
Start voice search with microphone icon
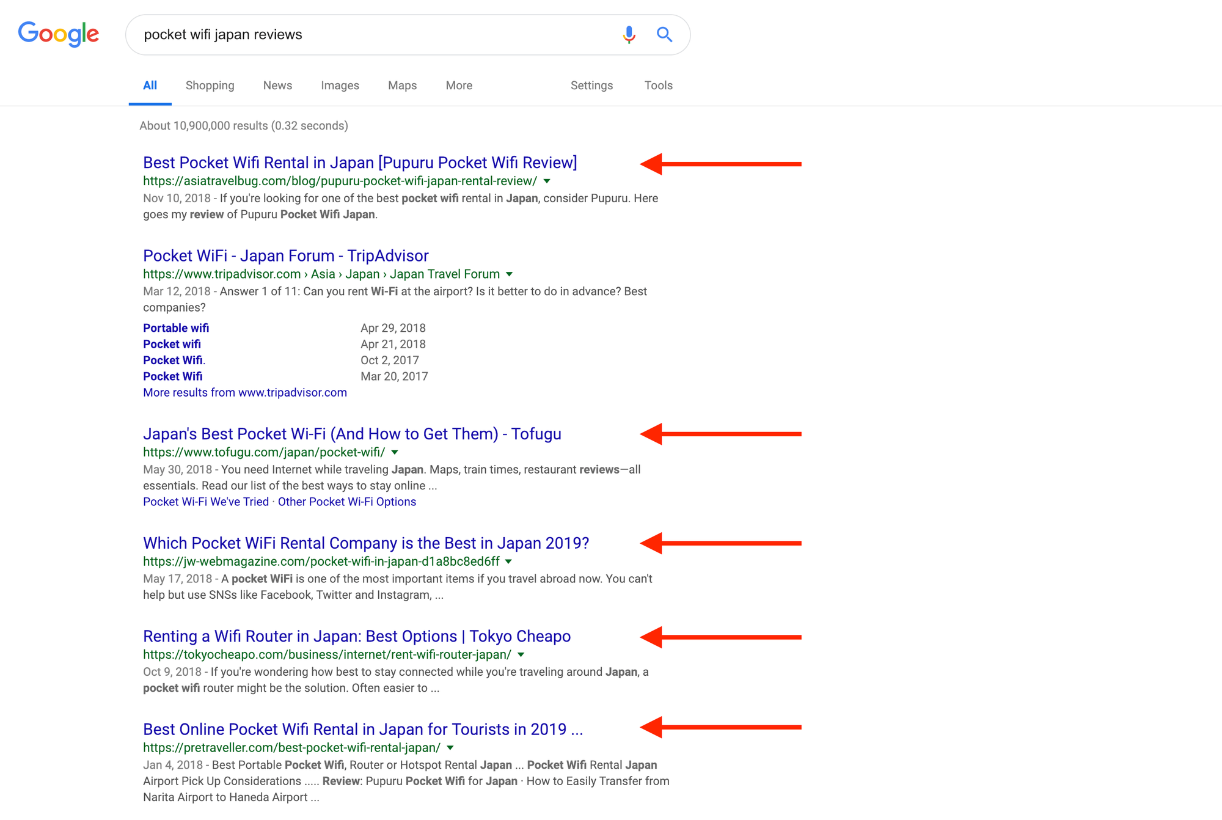[x=629, y=35]
